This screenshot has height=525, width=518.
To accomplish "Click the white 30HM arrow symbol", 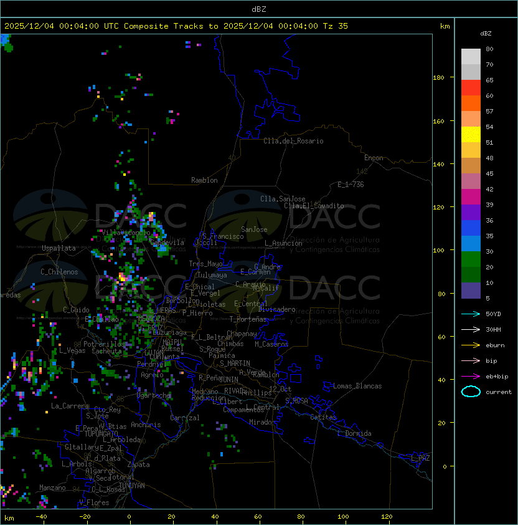I will coord(471,329).
